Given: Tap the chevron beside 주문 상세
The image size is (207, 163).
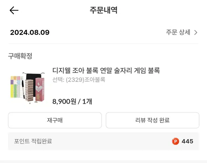Looking at the screenshot, I should click(196, 32).
